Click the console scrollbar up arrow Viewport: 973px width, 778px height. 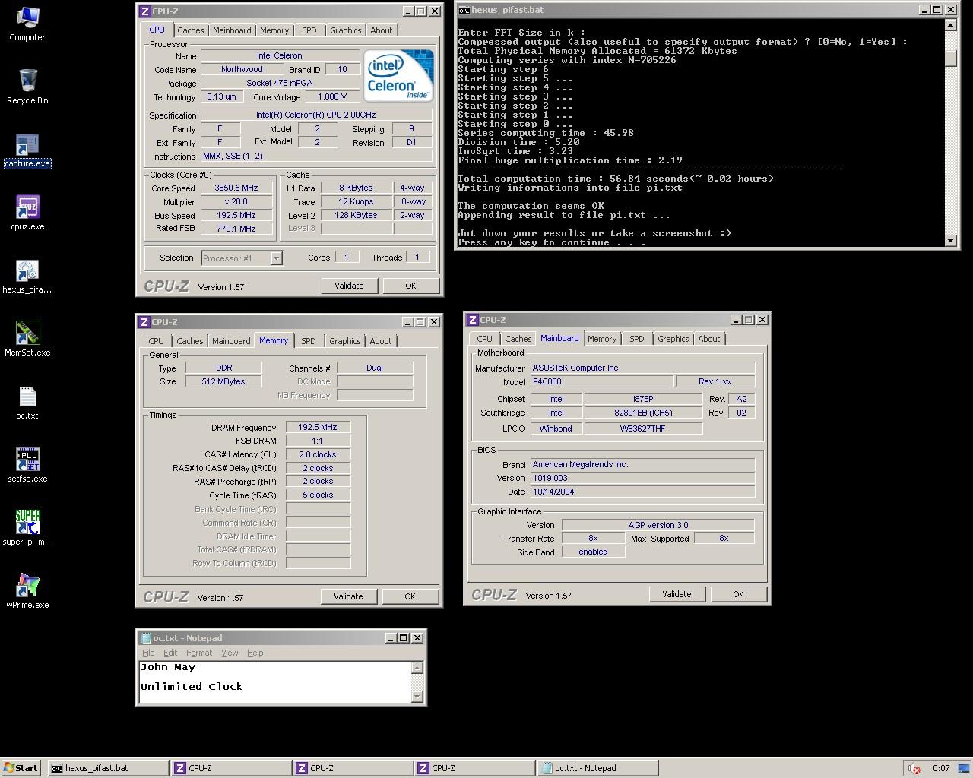(951, 25)
